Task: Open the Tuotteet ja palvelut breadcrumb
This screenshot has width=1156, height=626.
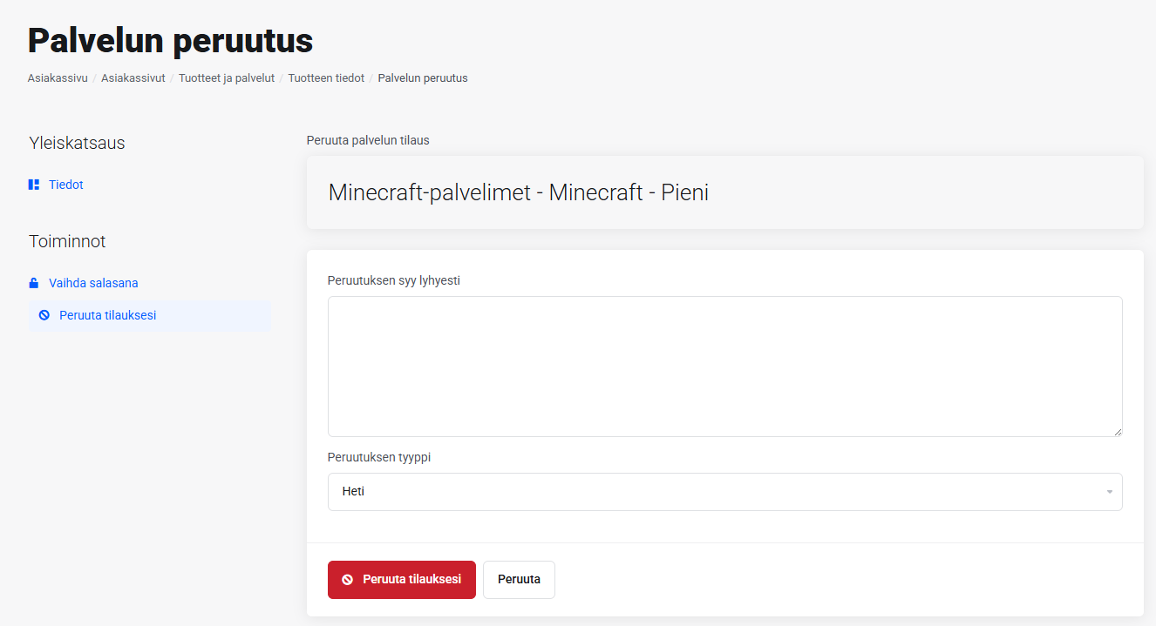Action: pos(227,78)
